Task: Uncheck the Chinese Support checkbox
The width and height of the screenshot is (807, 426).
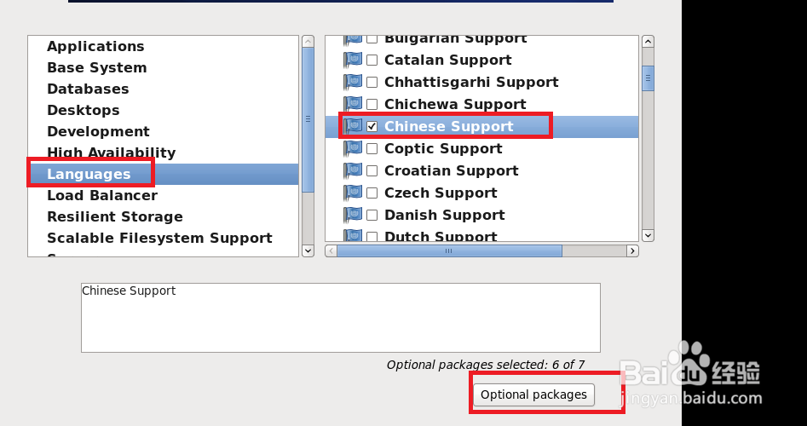Action: (x=372, y=126)
